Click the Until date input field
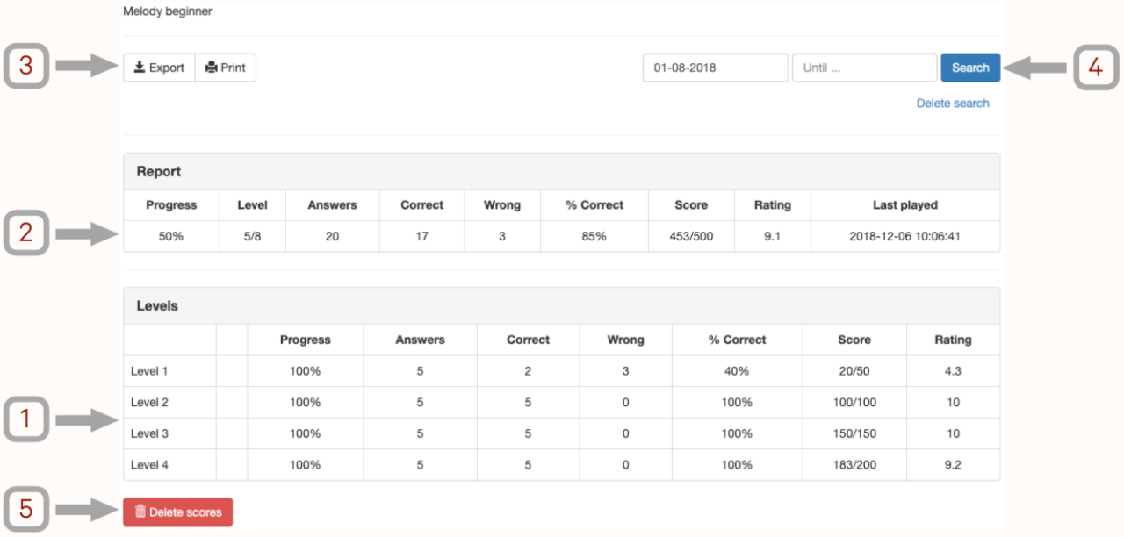 (x=864, y=68)
